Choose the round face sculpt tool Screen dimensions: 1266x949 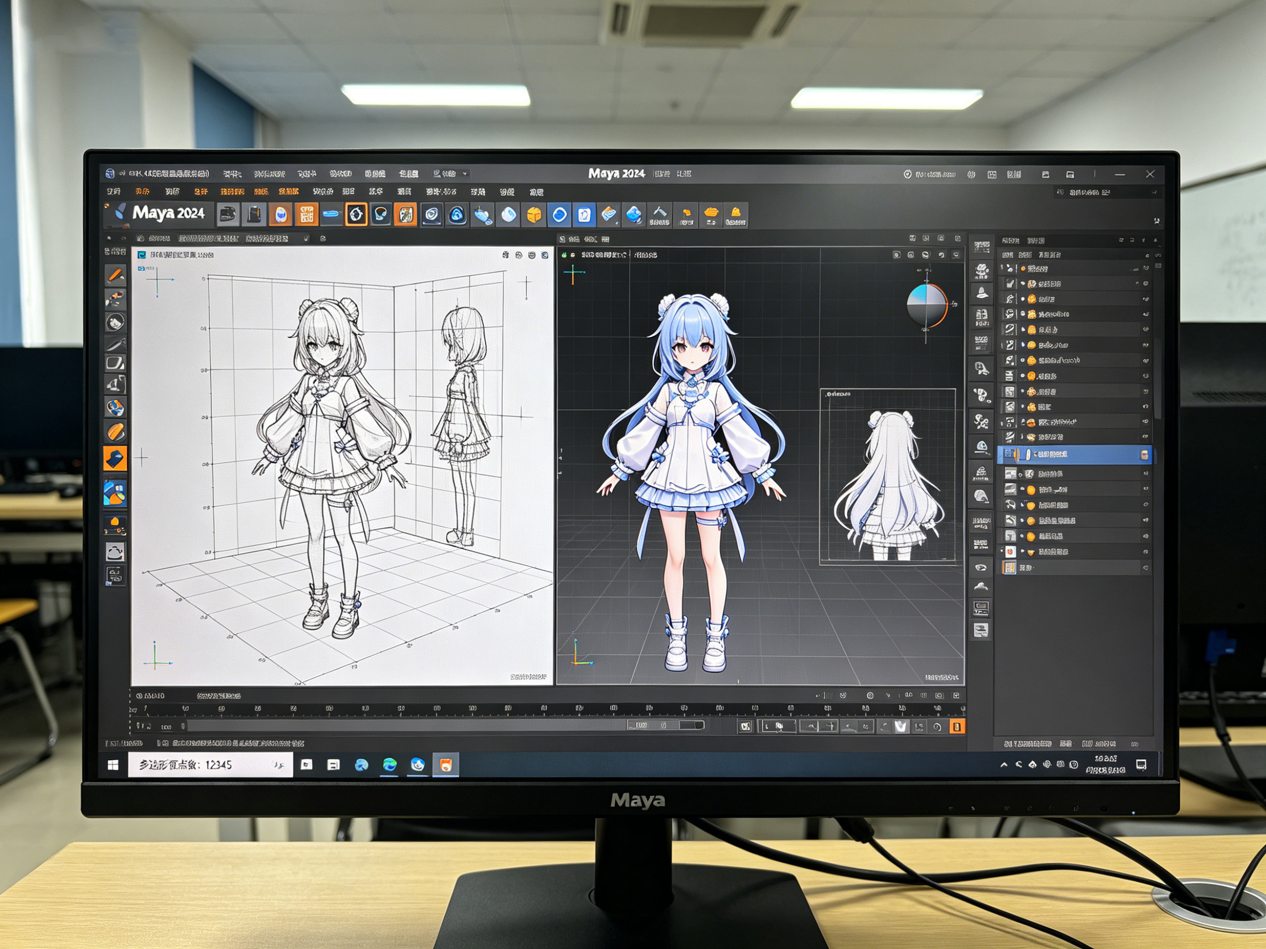click(115, 322)
